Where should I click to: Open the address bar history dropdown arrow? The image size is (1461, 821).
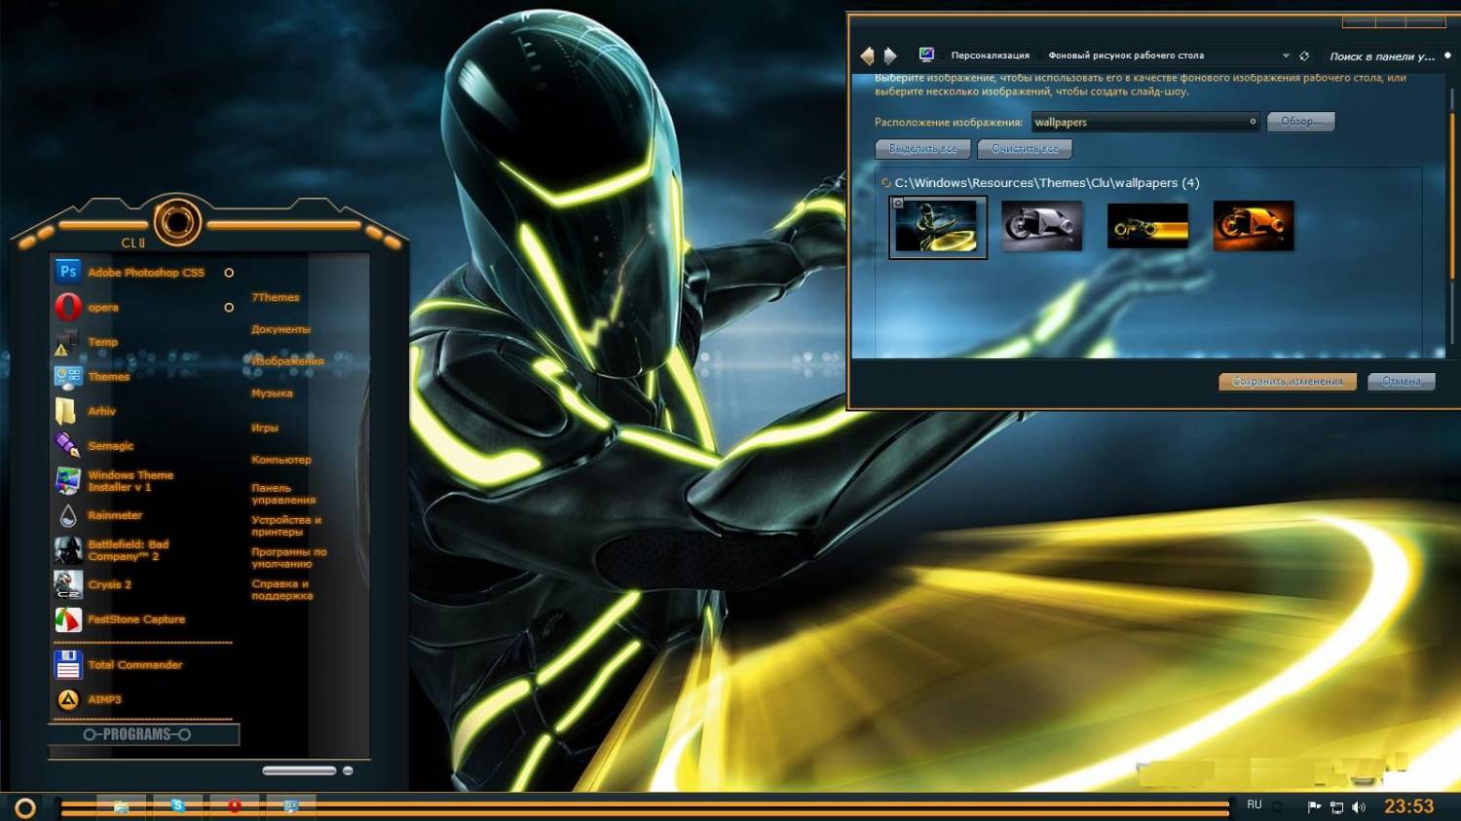[1286, 56]
